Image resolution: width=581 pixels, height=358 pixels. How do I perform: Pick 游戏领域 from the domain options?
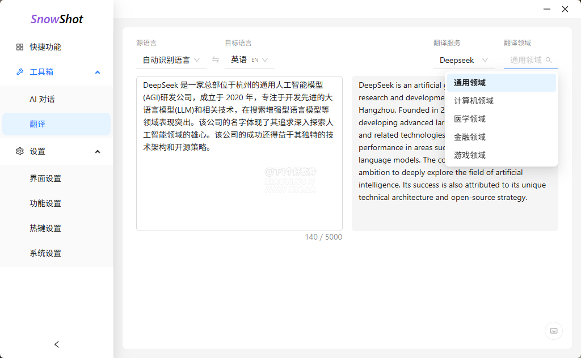coord(502,155)
